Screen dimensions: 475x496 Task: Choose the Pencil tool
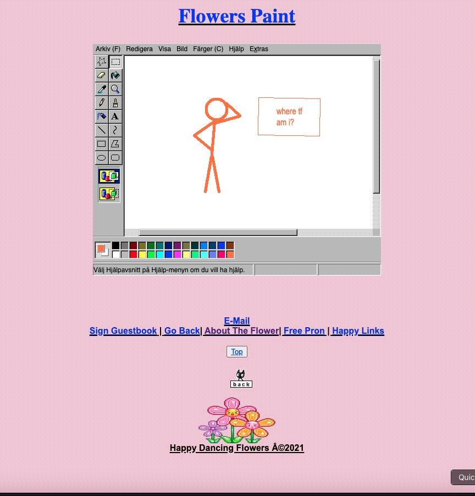[x=102, y=103]
